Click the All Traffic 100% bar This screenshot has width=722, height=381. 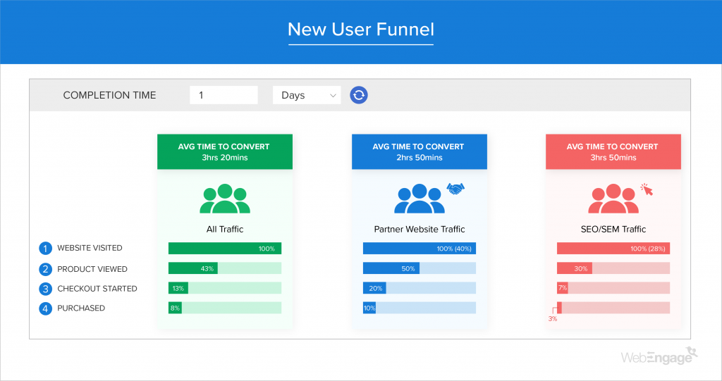[225, 249]
